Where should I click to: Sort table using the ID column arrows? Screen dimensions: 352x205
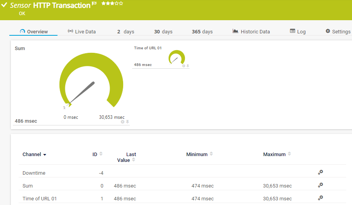(101, 154)
